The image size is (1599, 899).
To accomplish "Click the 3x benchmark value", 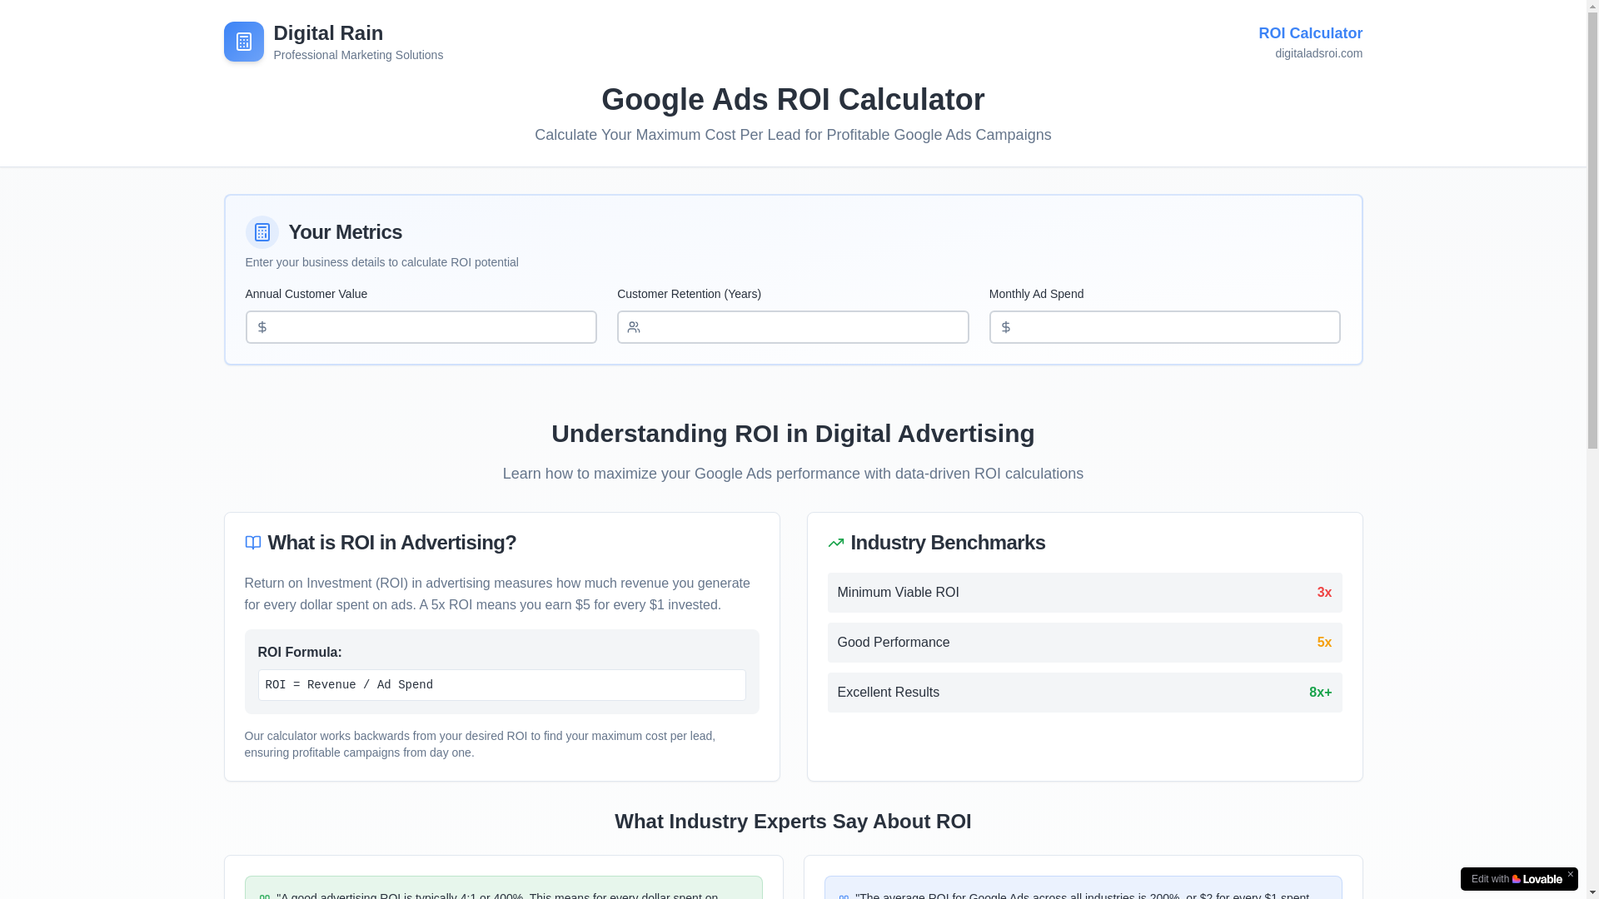I will 1324,593.
